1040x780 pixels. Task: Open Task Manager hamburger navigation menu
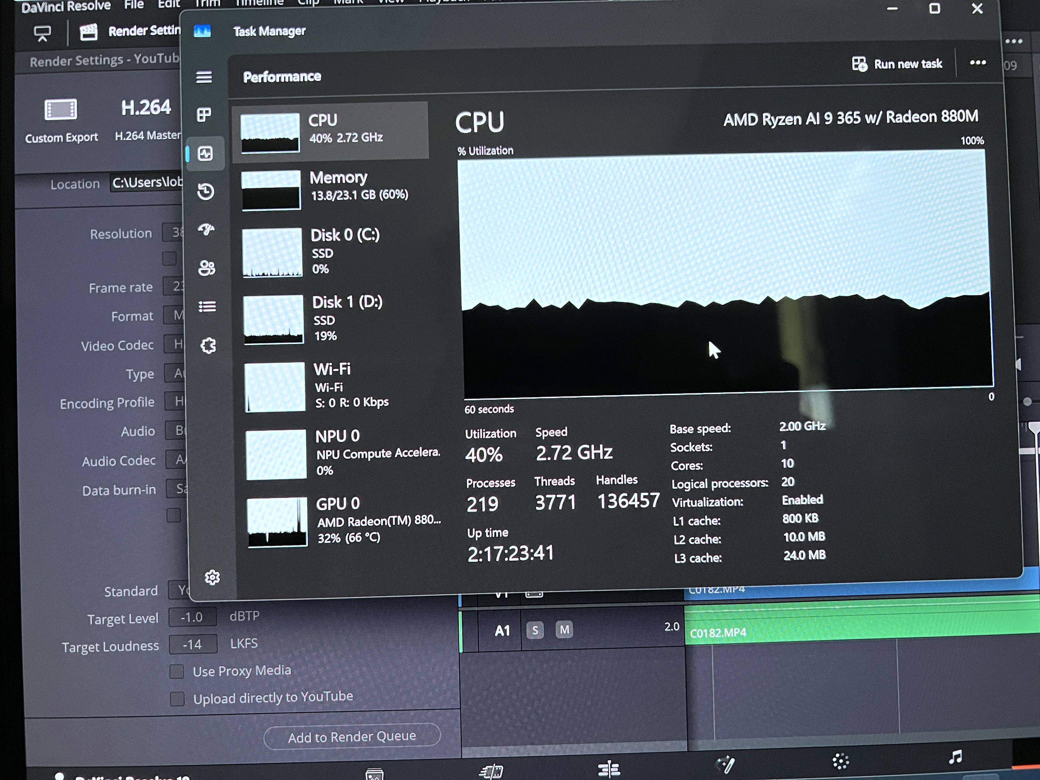coord(204,77)
